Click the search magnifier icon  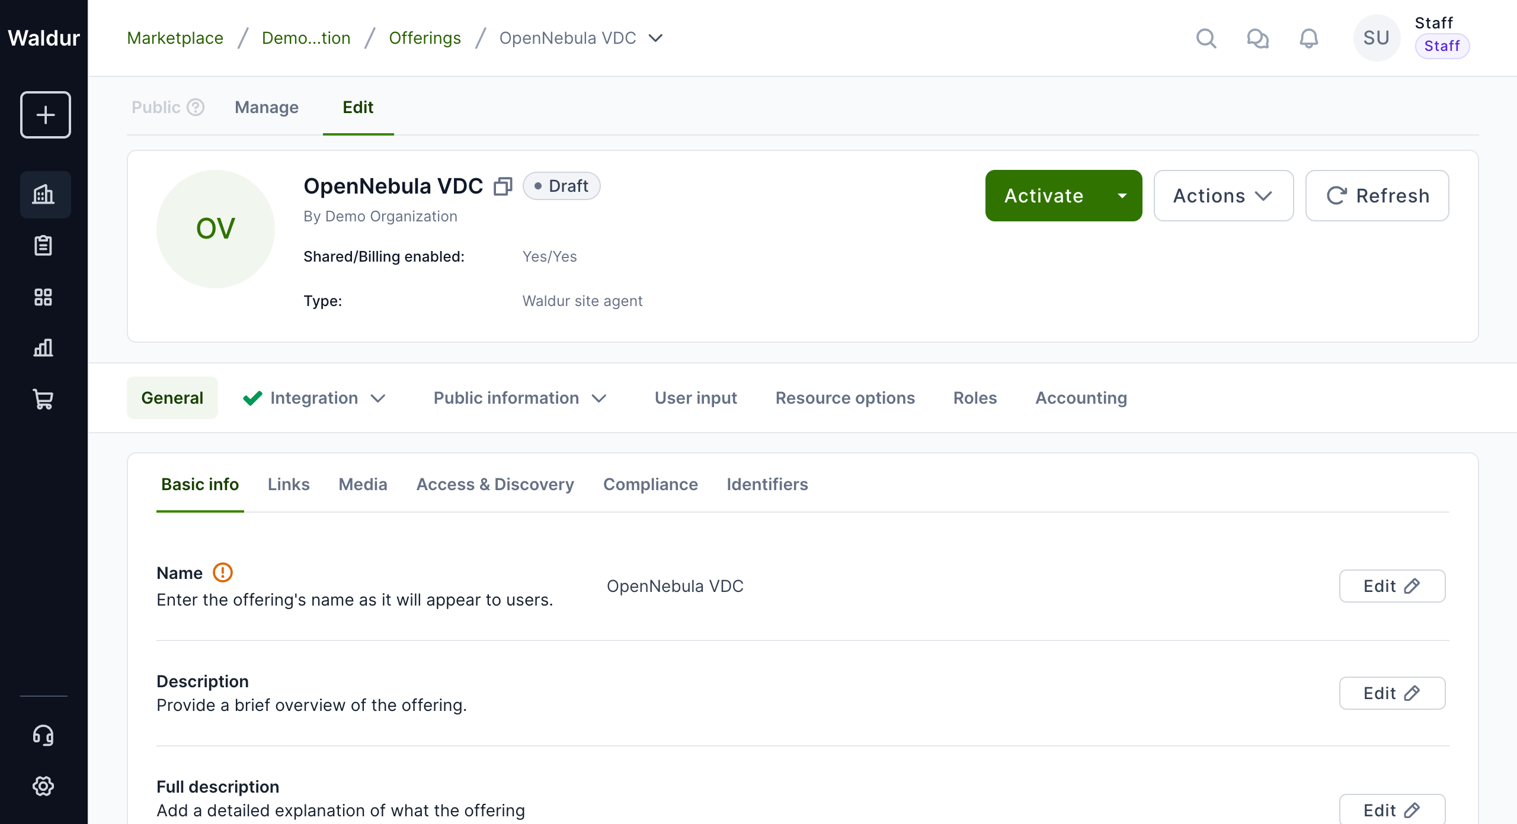coord(1206,38)
